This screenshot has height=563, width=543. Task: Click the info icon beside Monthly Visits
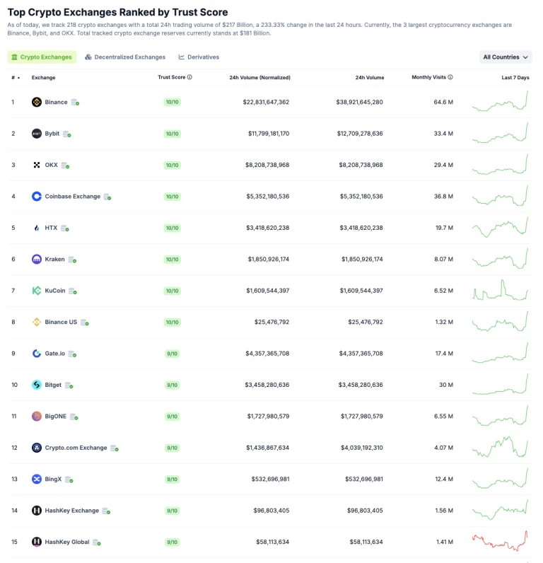click(x=450, y=77)
